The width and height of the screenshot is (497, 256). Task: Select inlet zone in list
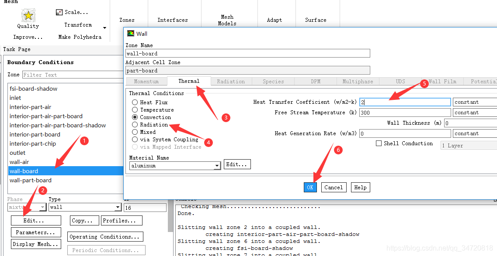coord(66,98)
